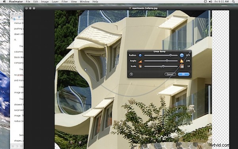Click the large scale icon after Scale slider

tap(182, 66)
